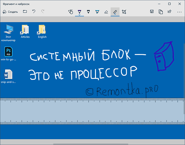Screen dimensions: 185x145
Task: Copy the snip to clipboard
Action: coord(161,12)
